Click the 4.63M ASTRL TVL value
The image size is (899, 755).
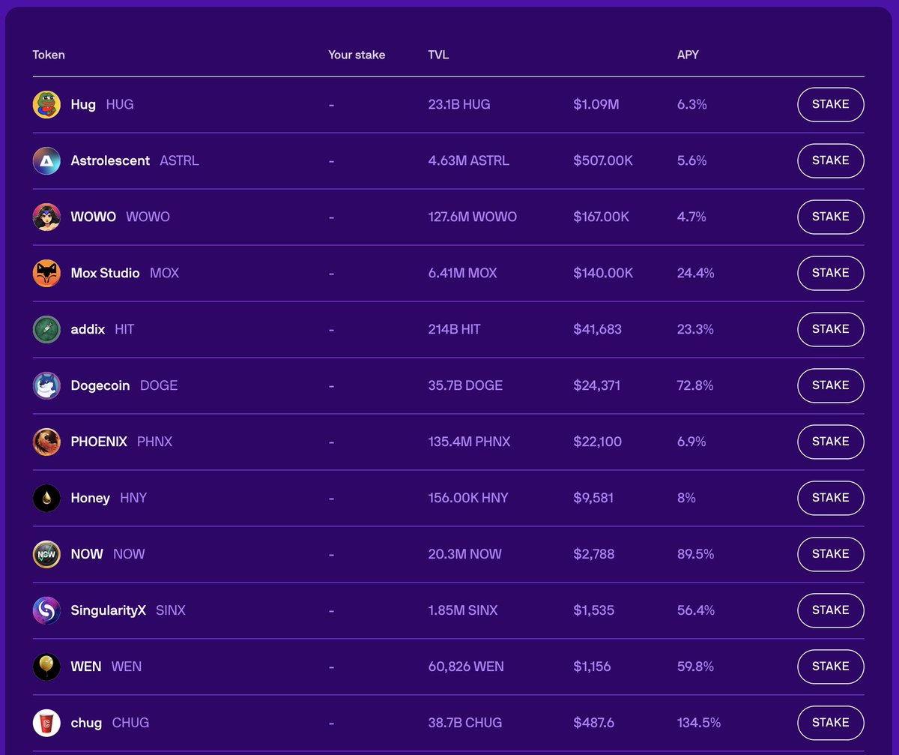pyautogui.click(x=468, y=160)
